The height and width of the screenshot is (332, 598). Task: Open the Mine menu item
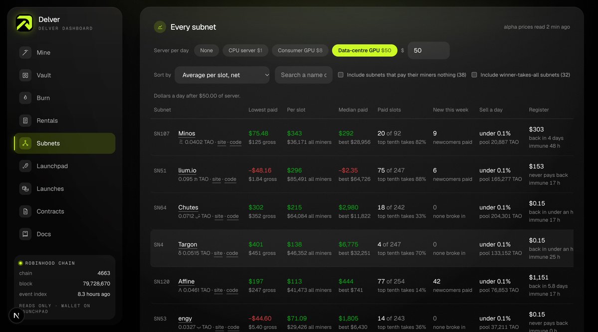click(64, 53)
